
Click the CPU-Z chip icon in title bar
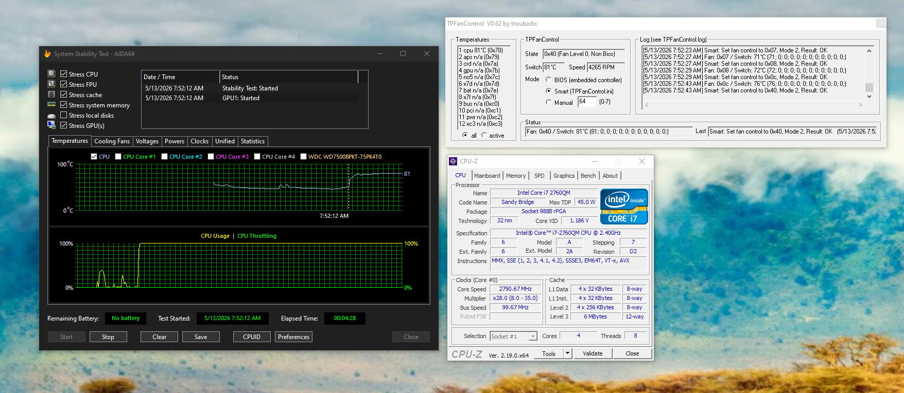(x=453, y=161)
